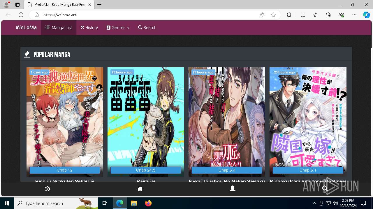Tap the bottom bar home icon
This screenshot has width=373, height=209.
140,189
